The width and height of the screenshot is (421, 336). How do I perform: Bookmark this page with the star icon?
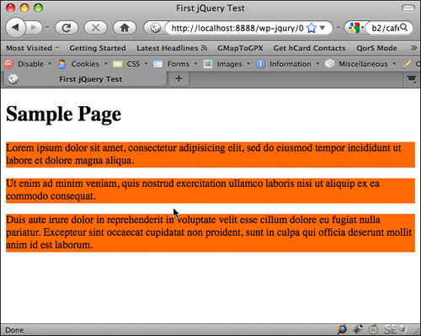coord(312,28)
